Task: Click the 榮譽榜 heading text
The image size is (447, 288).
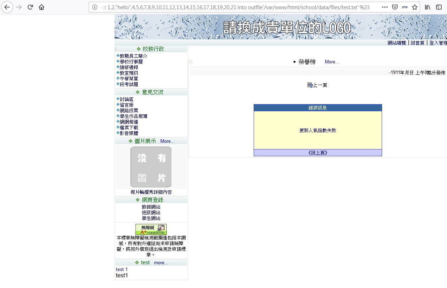Action: pos(307,62)
